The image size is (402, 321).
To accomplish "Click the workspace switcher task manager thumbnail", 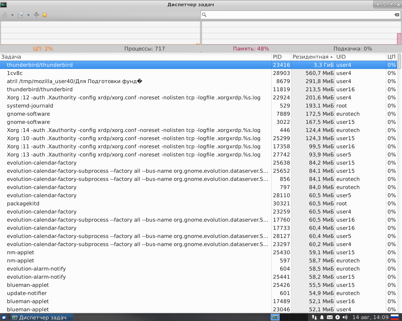I will (275, 317).
